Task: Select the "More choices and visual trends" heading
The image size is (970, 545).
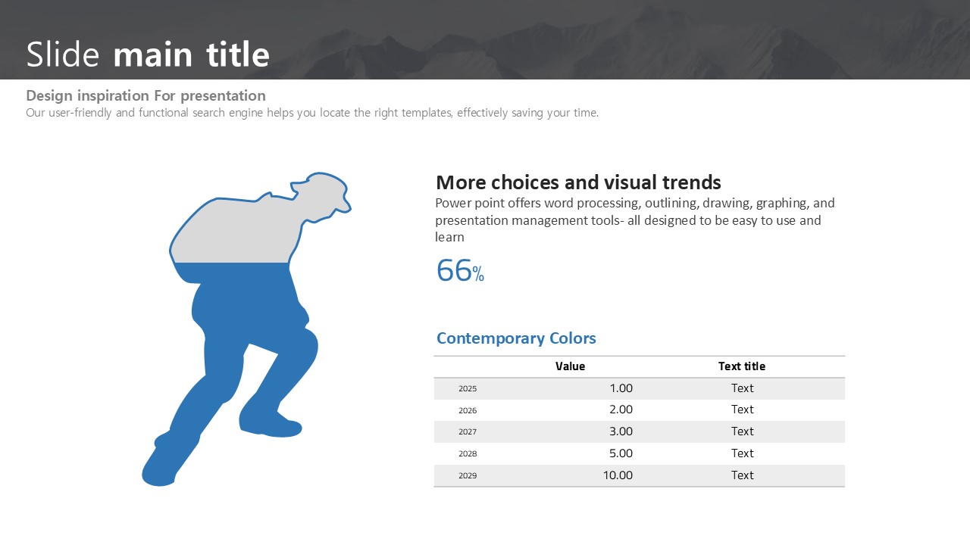Action: 578,182
